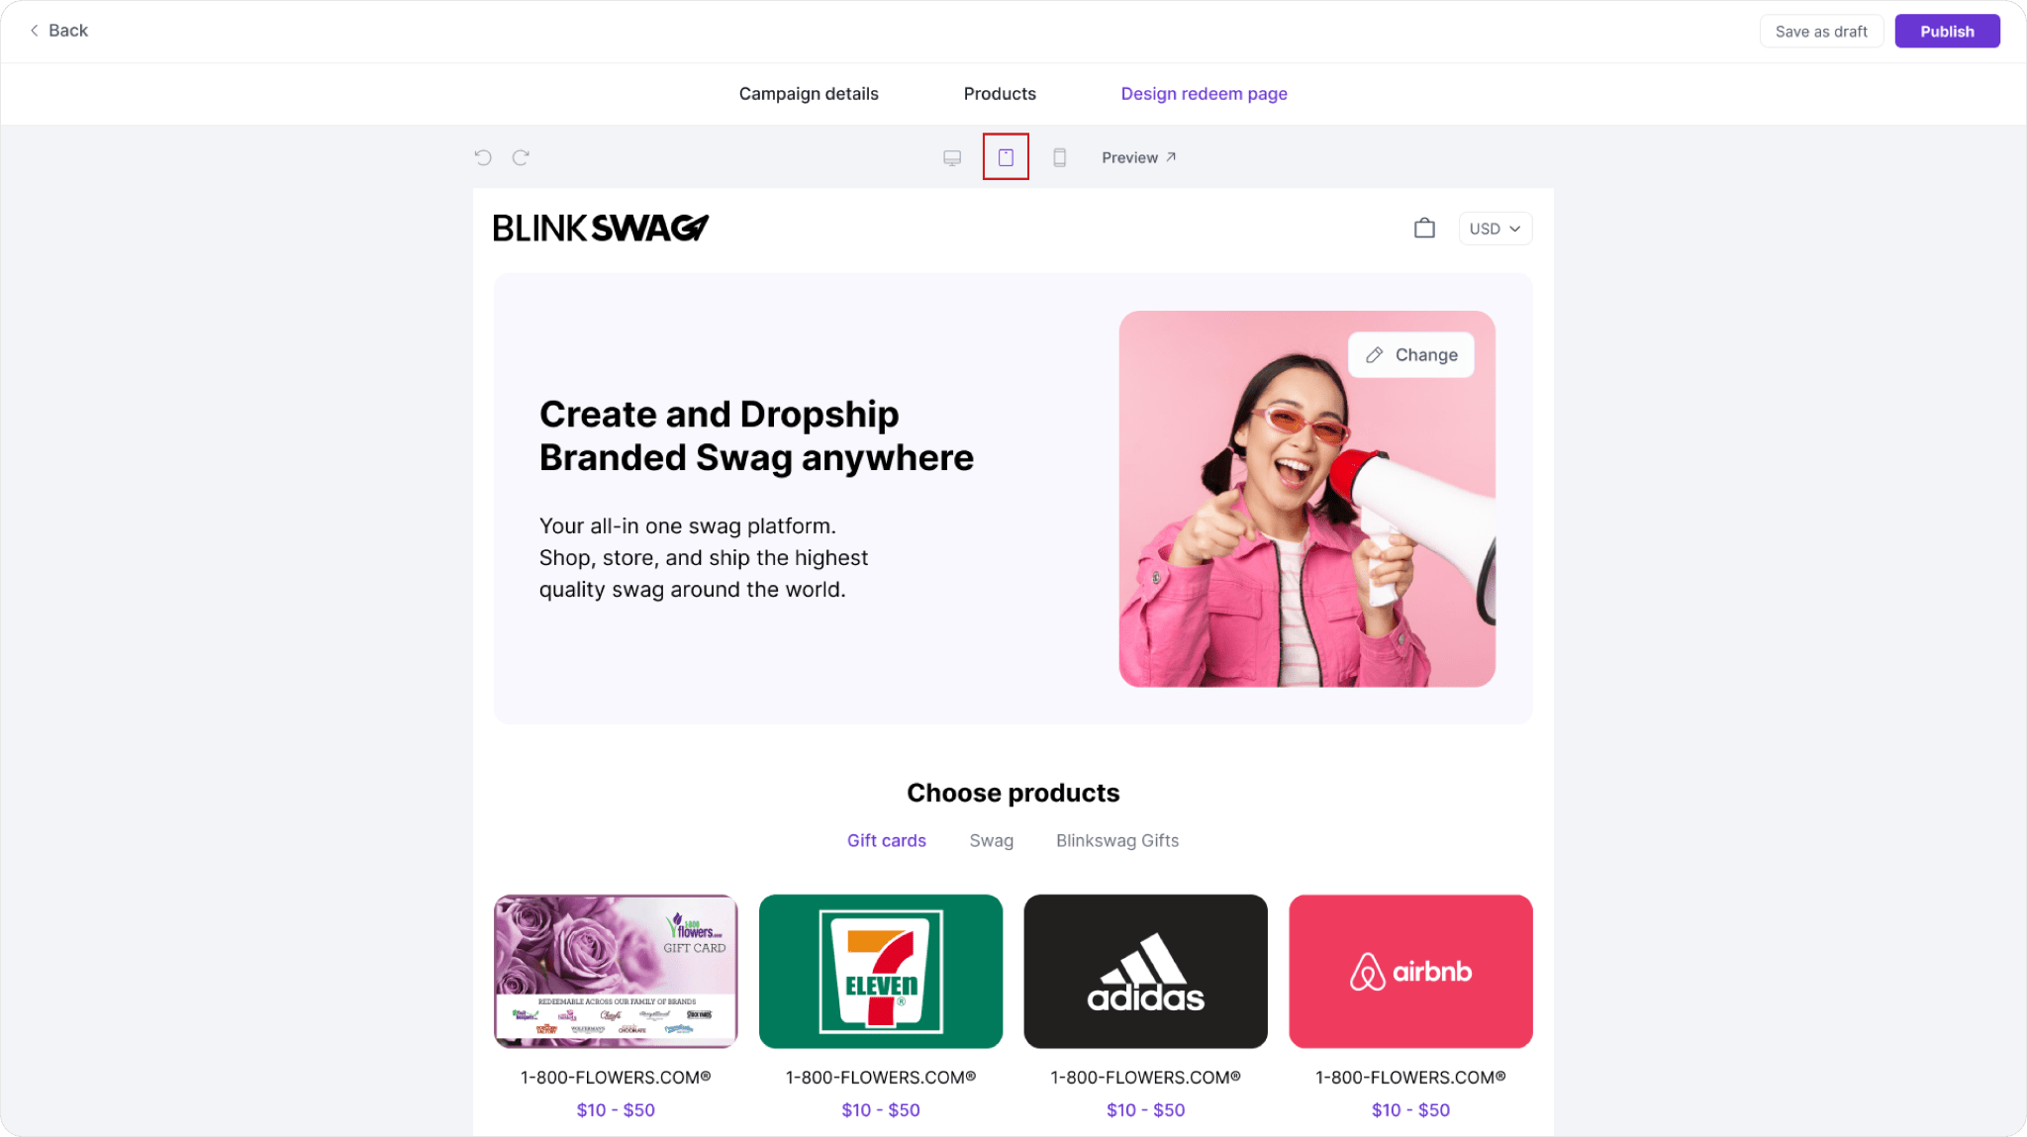Click the redo icon
2027x1137 pixels.
coord(521,157)
